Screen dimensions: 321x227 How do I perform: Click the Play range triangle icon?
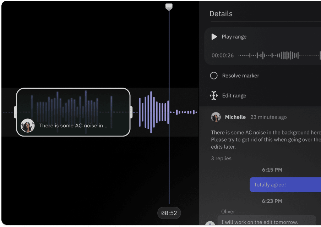(x=214, y=37)
